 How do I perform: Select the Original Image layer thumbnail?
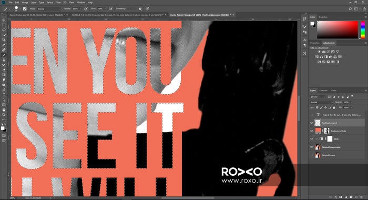click(318, 155)
